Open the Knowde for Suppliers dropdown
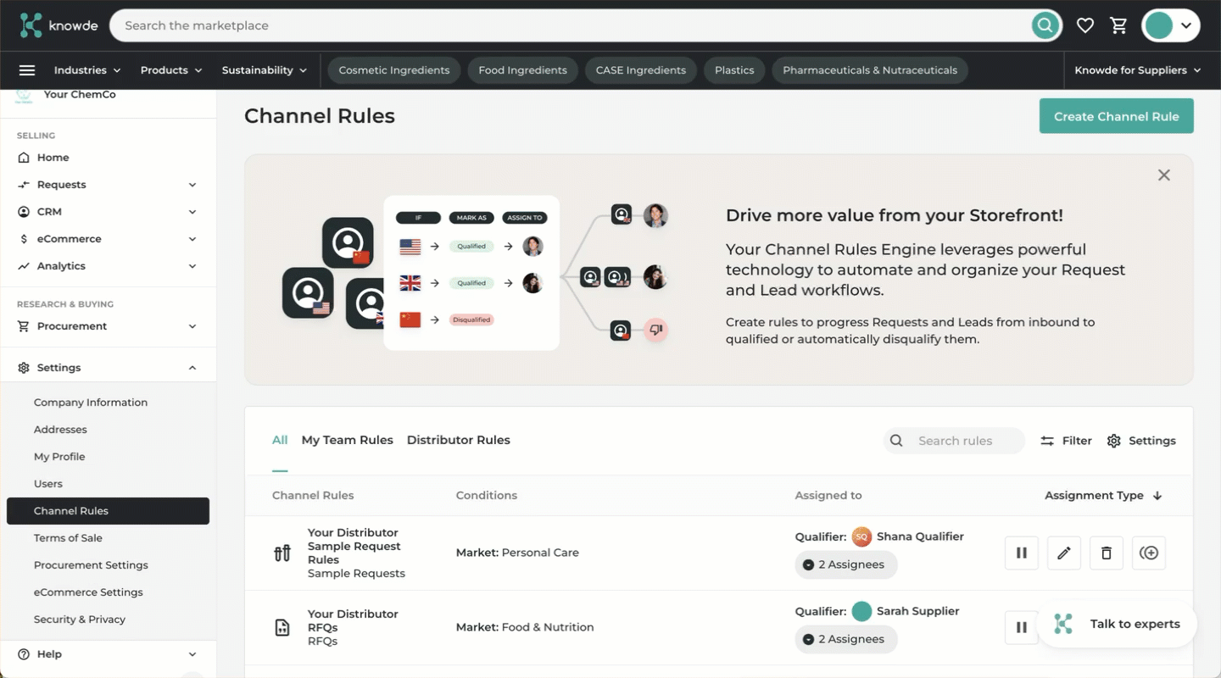Image resolution: width=1221 pixels, height=678 pixels. pyautogui.click(x=1138, y=70)
